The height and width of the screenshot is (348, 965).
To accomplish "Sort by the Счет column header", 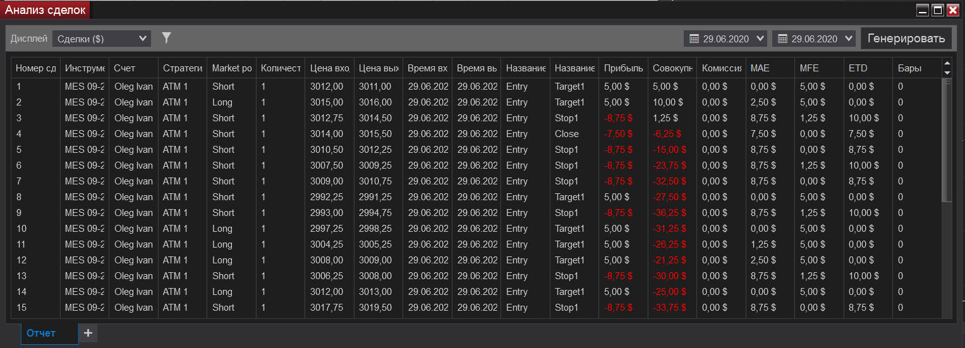I will pyautogui.click(x=133, y=68).
